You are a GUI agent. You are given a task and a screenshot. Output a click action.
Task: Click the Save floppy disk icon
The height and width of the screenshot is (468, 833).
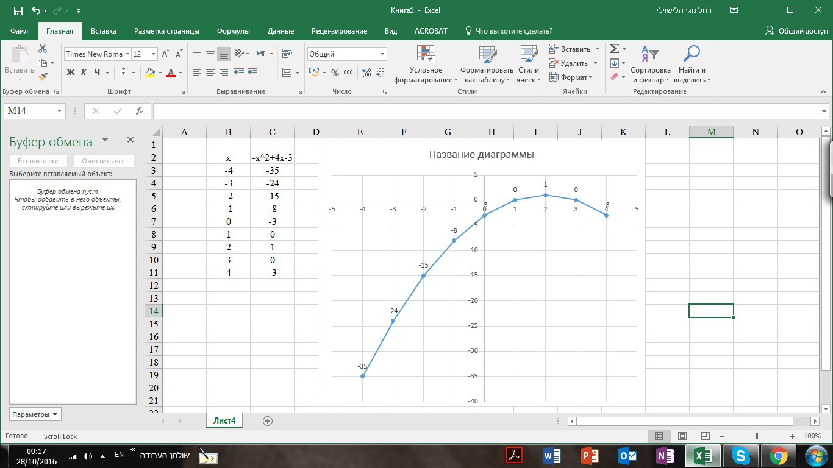[18, 10]
